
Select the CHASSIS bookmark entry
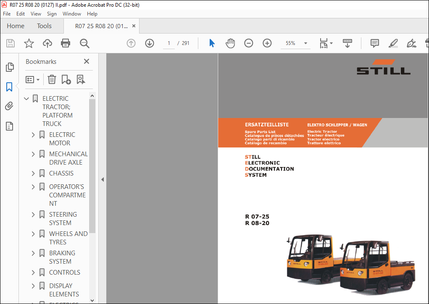coord(61,173)
